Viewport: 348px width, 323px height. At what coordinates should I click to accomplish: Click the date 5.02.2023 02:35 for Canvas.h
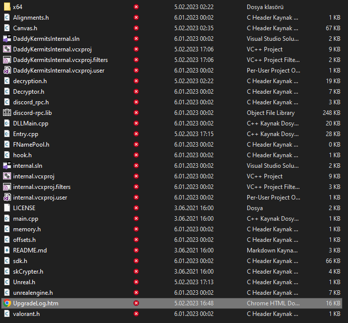[194, 28]
